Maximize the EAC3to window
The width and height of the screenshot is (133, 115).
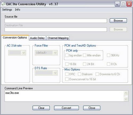[123, 4]
